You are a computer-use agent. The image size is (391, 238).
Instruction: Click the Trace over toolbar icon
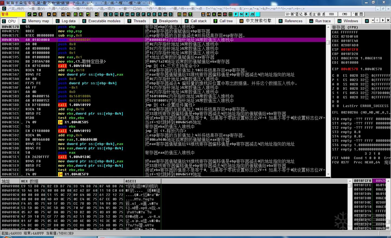pos(81,14)
